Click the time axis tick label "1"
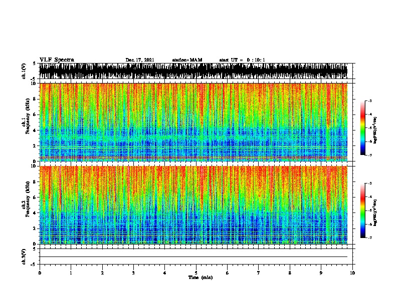 tap(71, 273)
